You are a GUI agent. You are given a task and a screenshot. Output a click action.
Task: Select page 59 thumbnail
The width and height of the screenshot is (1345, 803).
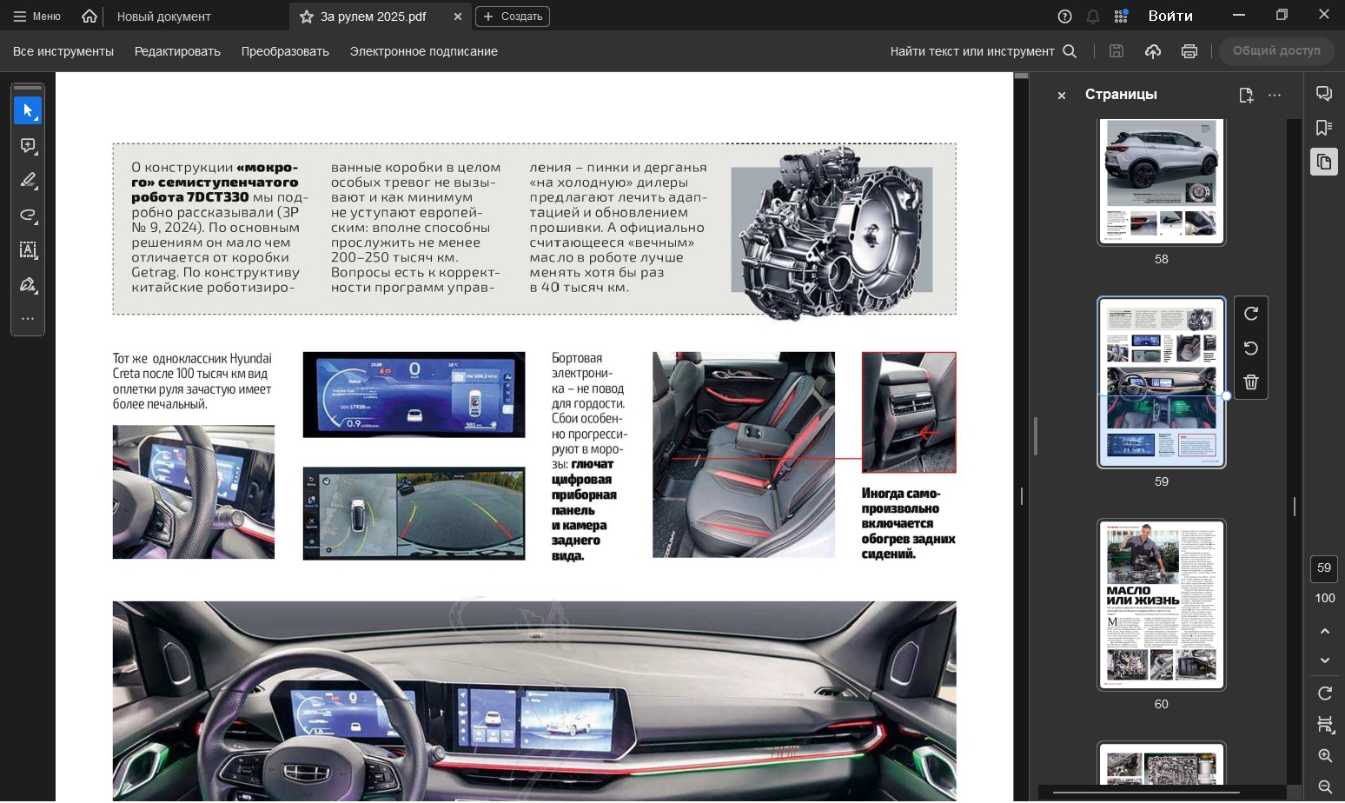click(1162, 382)
